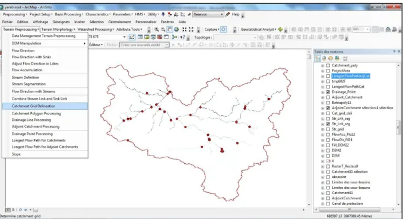Click the What's This help pointer icon
The width and height of the screenshot is (403, 219).
(x=183, y=37)
